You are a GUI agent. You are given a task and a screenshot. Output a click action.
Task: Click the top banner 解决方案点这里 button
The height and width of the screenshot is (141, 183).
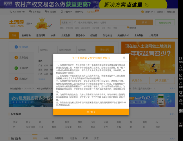[133, 5]
